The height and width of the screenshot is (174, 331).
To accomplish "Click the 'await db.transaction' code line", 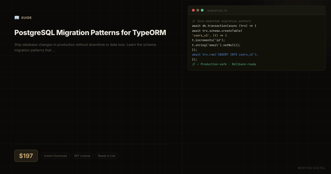I will (x=224, y=26).
